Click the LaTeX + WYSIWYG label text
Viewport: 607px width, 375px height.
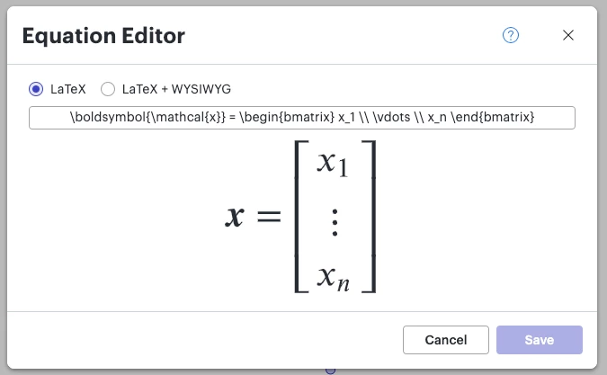tap(176, 89)
